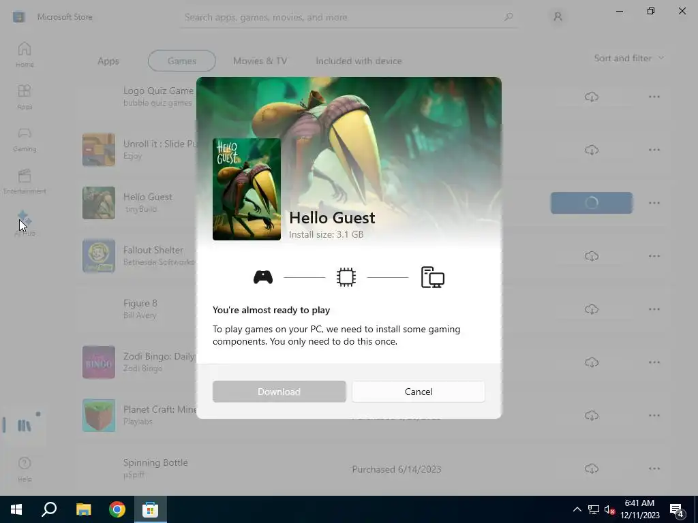Download Figure 8 via cloud icon
This screenshot has width=698, height=523.
(x=591, y=309)
